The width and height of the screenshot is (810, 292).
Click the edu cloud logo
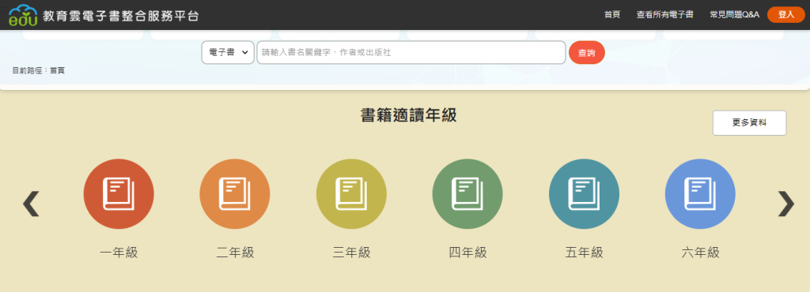pos(23,16)
